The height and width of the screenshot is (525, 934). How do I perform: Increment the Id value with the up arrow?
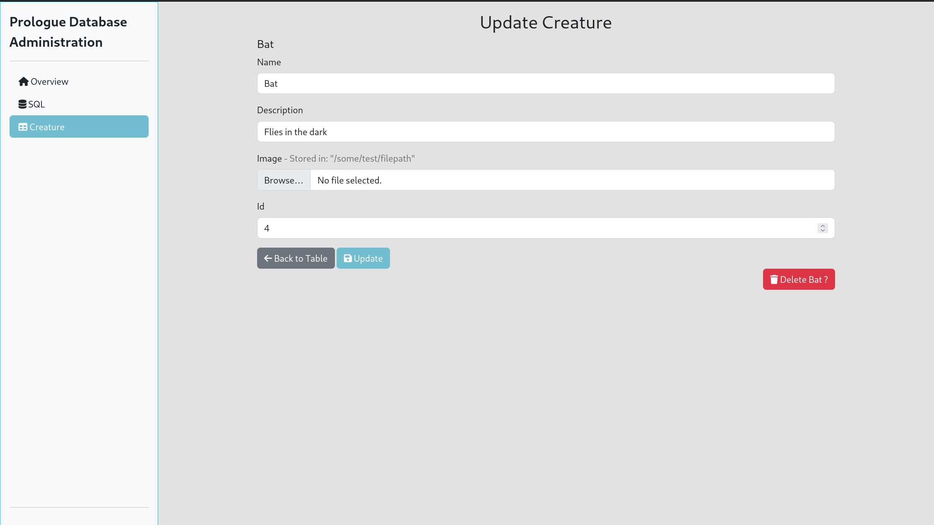tap(823, 226)
